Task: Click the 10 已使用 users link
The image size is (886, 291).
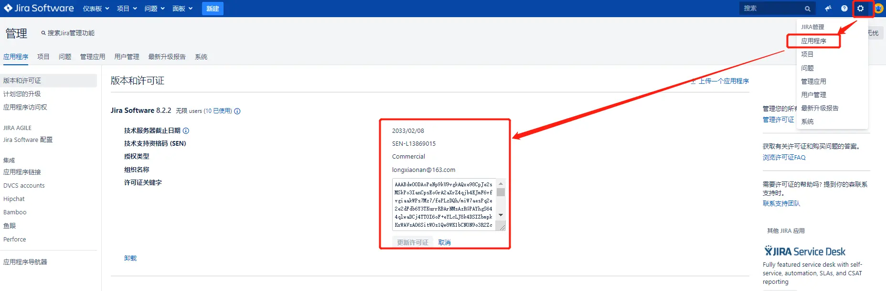Action: [x=218, y=111]
